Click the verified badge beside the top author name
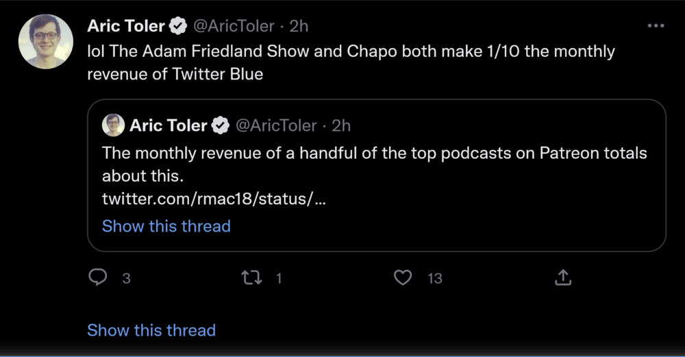Viewport: 685px width, 357px height. pyautogui.click(x=178, y=27)
